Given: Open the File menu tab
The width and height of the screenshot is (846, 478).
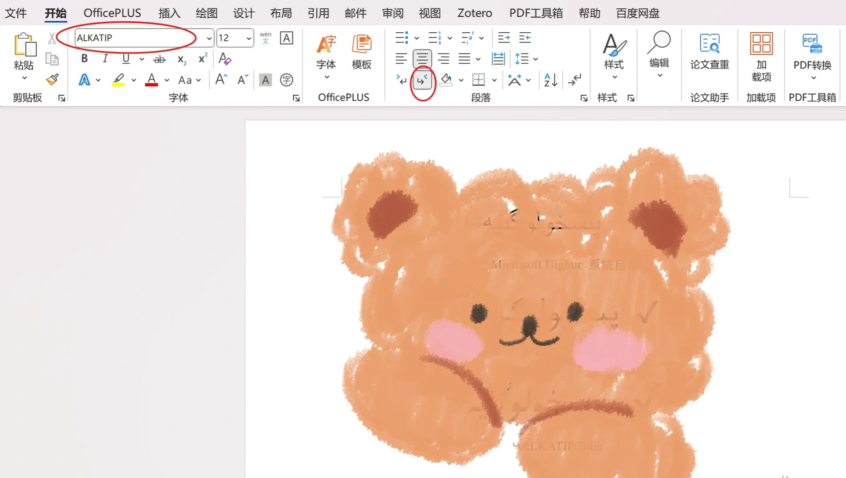Looking at the screenshot, I should pos(16,13).
